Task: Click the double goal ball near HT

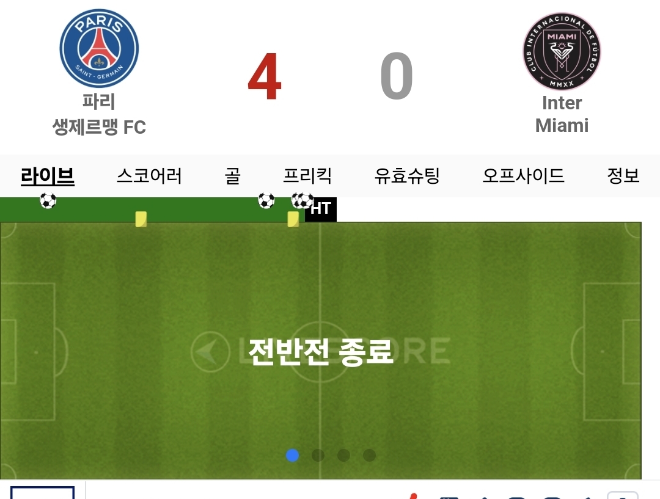Action: pos(302,200)
